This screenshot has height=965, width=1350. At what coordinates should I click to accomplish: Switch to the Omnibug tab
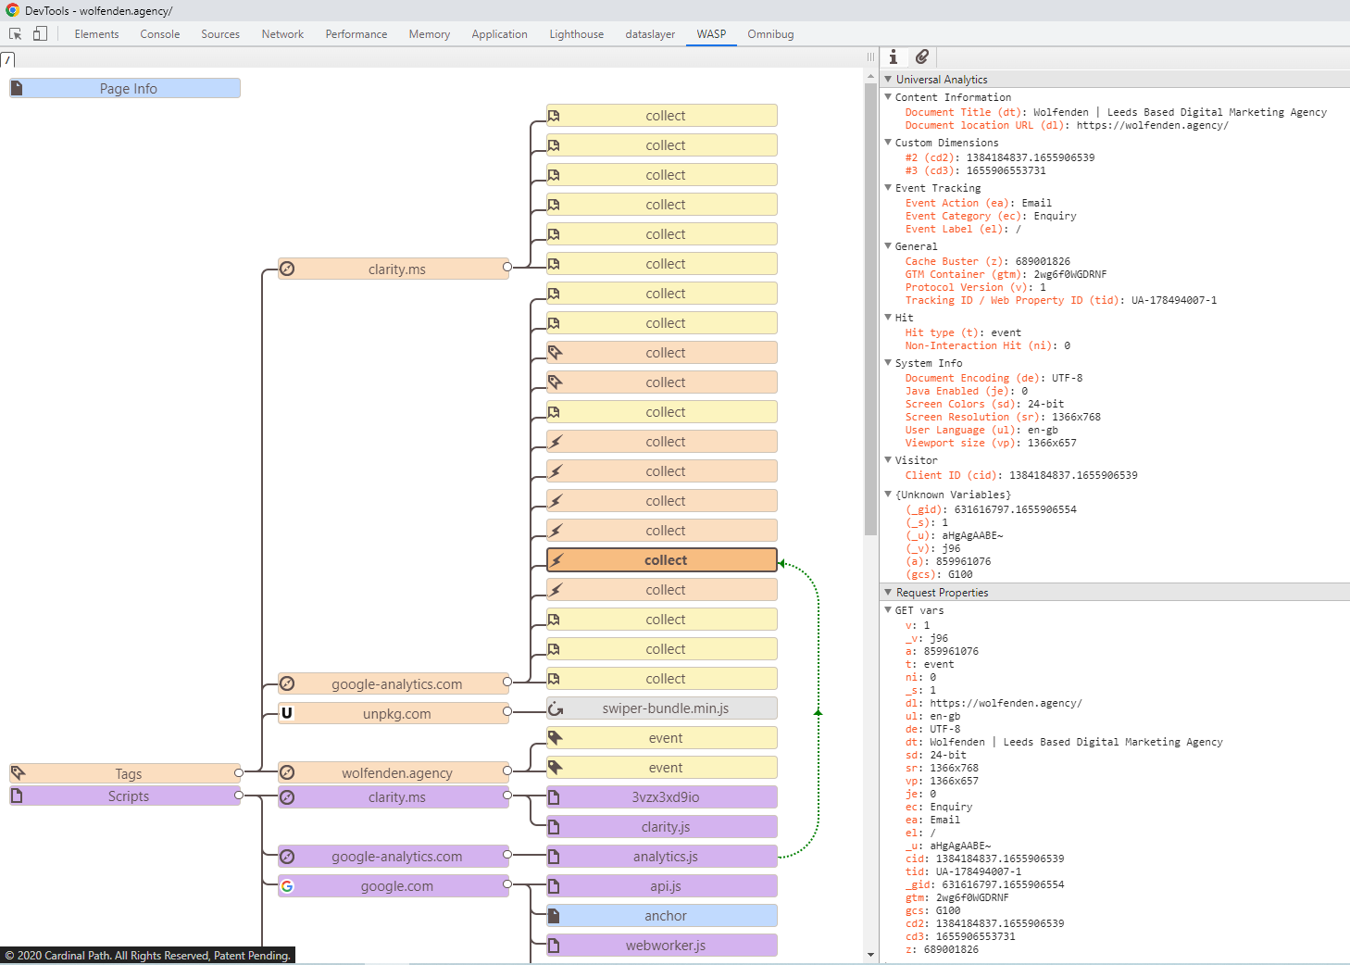coord(770,34)
